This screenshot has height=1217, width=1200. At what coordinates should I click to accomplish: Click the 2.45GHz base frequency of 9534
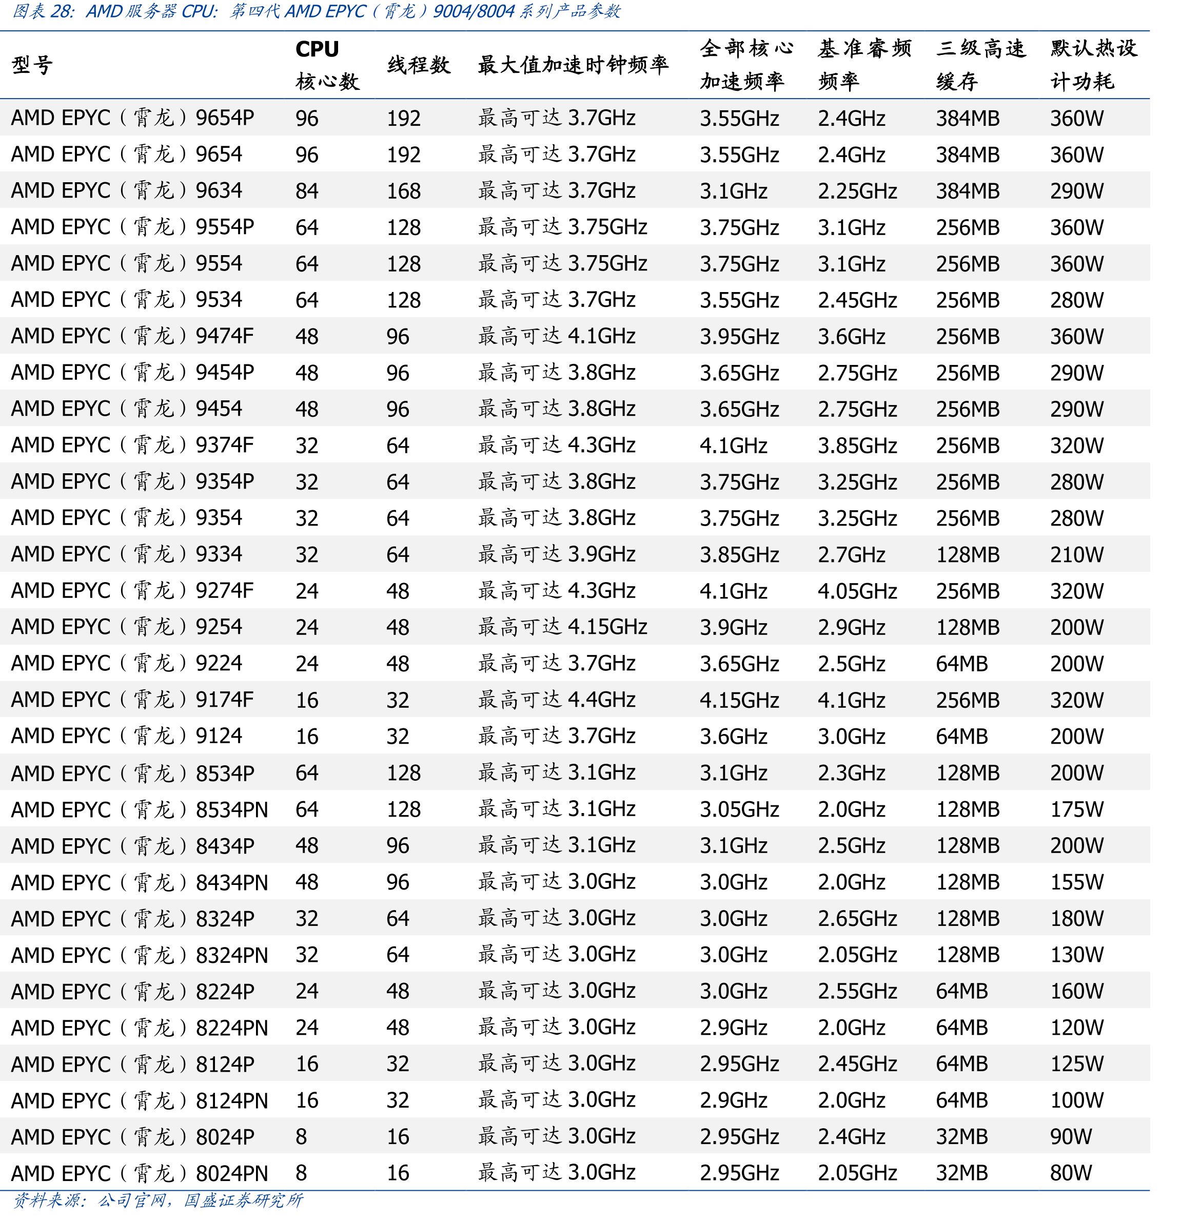click(857, 300)
